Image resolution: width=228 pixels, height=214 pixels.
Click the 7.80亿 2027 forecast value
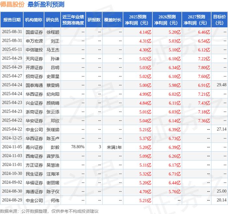204,68
